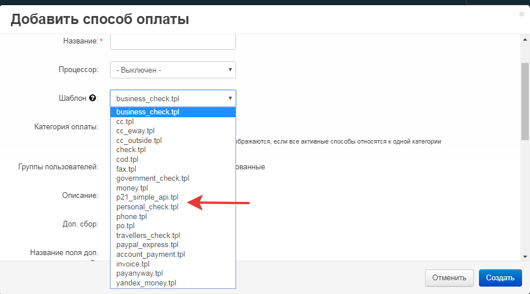Collapse the Шаблон dropdown showing business_check.tpl
This screenshot has height=294, width=530.
(x=172, y=98)
